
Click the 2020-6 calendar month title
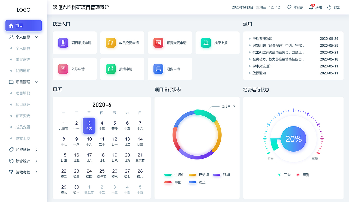click(x=102, y=105)
